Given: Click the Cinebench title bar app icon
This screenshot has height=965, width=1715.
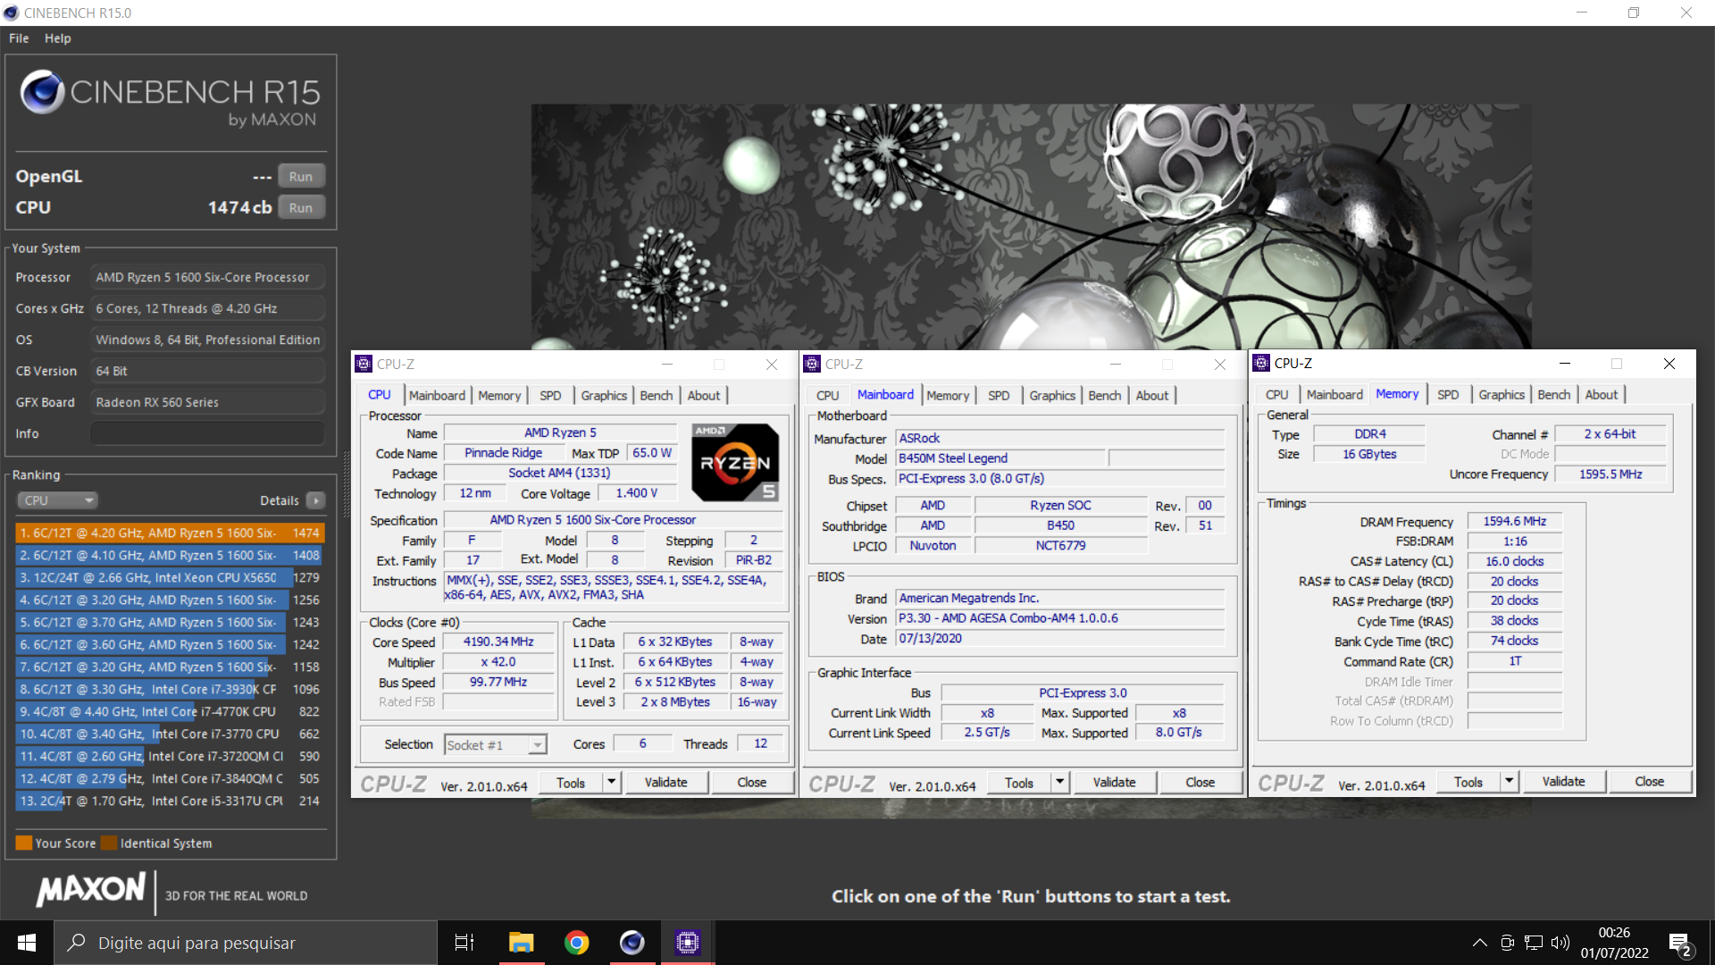Looking at the screenshot, I should pos(11,13).
